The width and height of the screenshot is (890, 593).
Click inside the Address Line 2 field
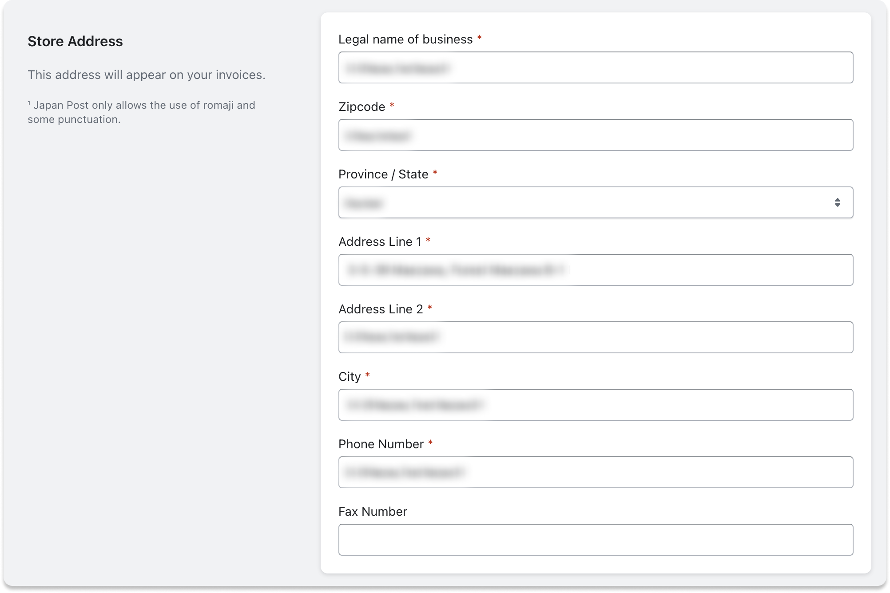click(595, 337)
